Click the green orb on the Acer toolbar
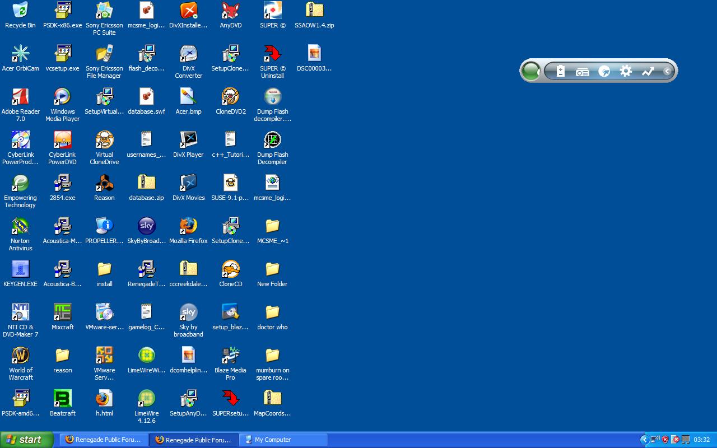 [x=530, y=71]
